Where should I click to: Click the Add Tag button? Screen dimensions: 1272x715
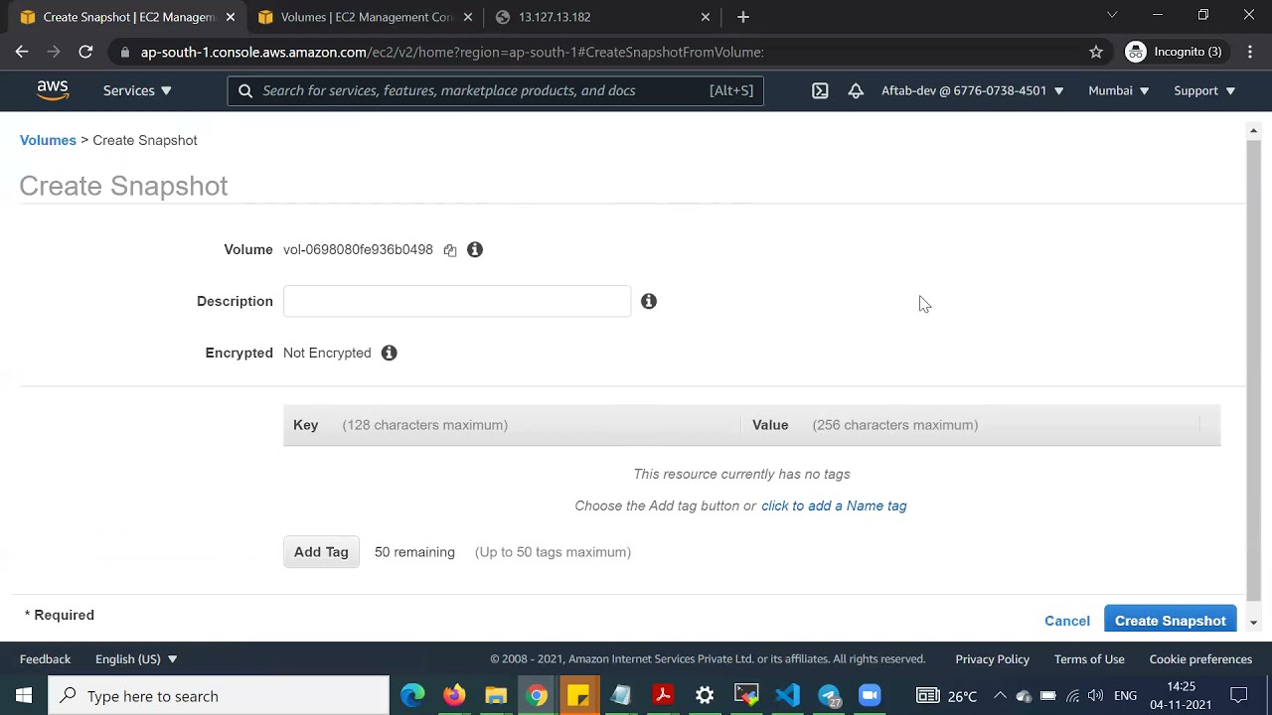click(x=321, y=552)
